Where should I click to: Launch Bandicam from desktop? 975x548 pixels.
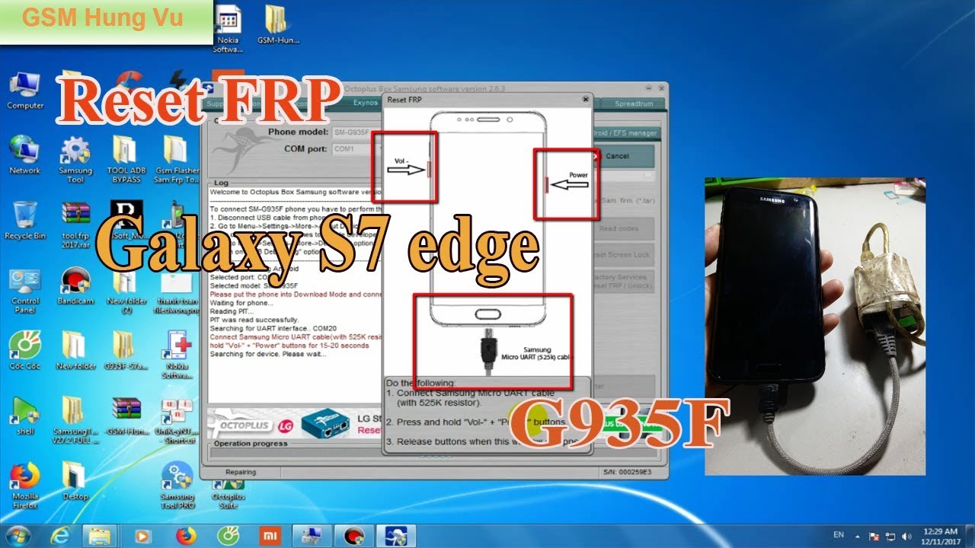pyautogui.click(x=75, y=286)
